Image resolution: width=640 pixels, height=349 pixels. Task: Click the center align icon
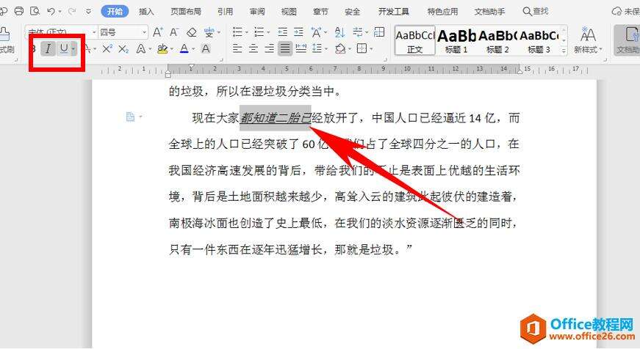[253, 49]
